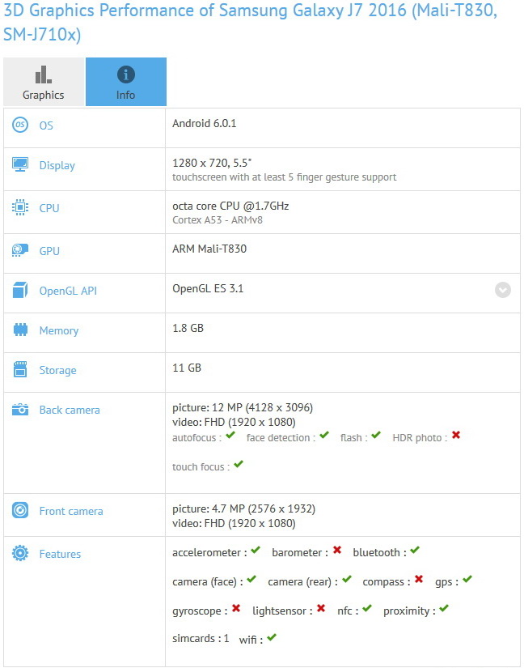This screenshot has height=668, width=524.
Task: Click the OpenGL ES 3.1 value
Action: [208, 289]
